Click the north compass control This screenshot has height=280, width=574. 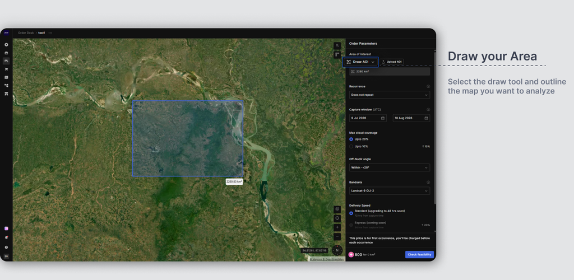(337, 250)
